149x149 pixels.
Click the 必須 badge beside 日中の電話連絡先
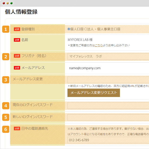click(x=17, y=129)
